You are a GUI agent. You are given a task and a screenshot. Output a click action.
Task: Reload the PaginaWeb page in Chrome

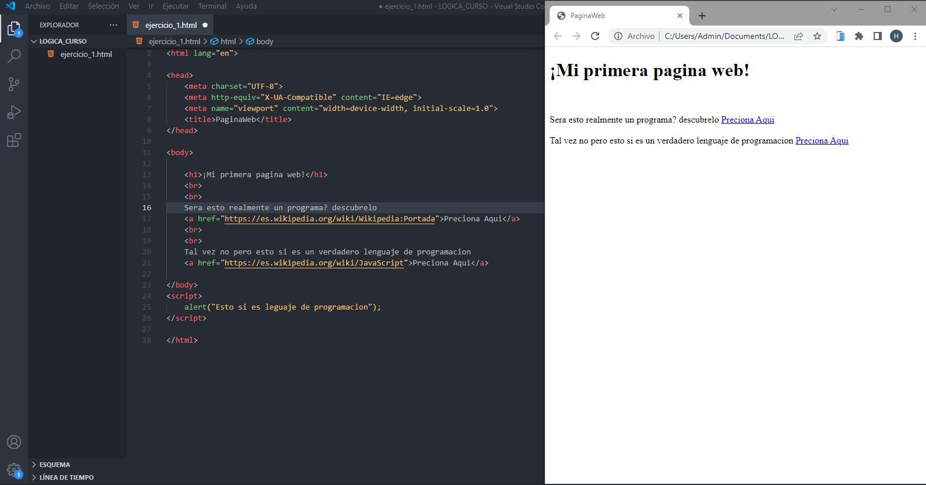pyautogui.click(x=595, y=36)
